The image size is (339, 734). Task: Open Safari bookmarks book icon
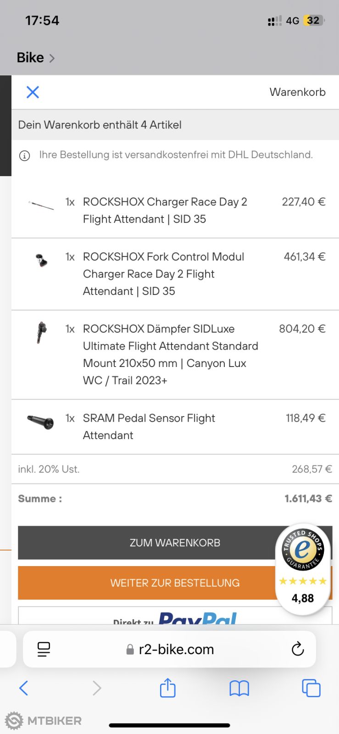[x=239, y=688]
